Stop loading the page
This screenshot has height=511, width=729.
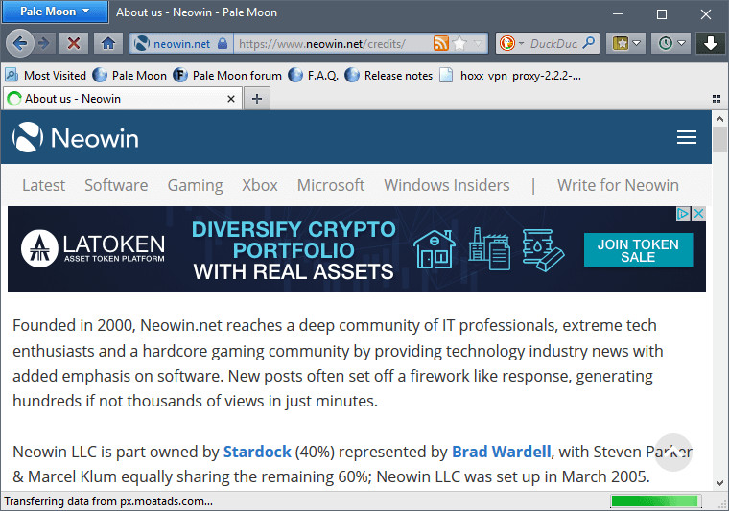point(73,43)
